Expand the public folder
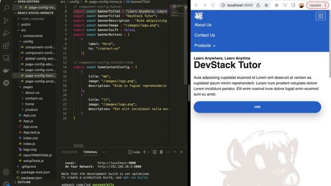The height and width of the screenshot is (186, 331). (26, 24)
